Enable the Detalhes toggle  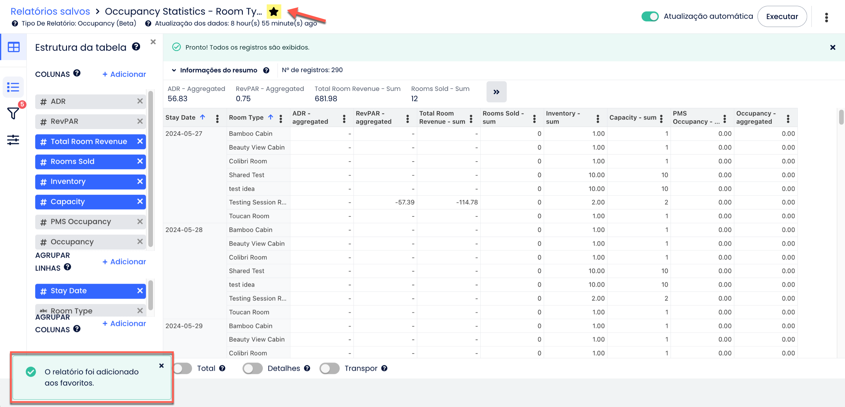click(252, 368)
